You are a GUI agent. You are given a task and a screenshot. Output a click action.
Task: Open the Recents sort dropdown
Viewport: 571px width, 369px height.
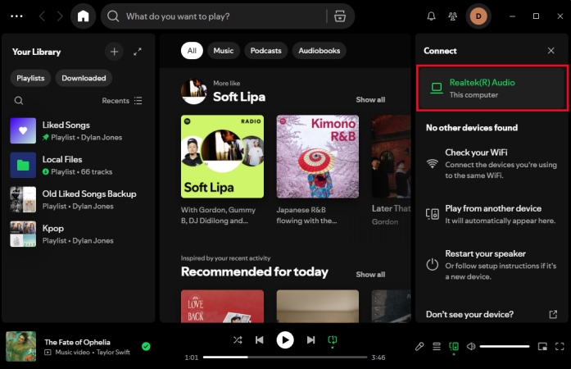(x=122, y=101)
